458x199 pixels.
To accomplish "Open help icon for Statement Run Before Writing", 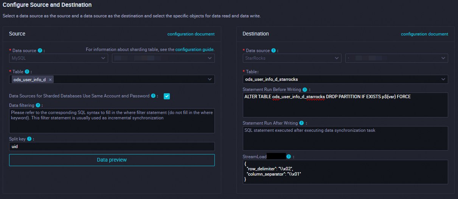I will 305,89.
